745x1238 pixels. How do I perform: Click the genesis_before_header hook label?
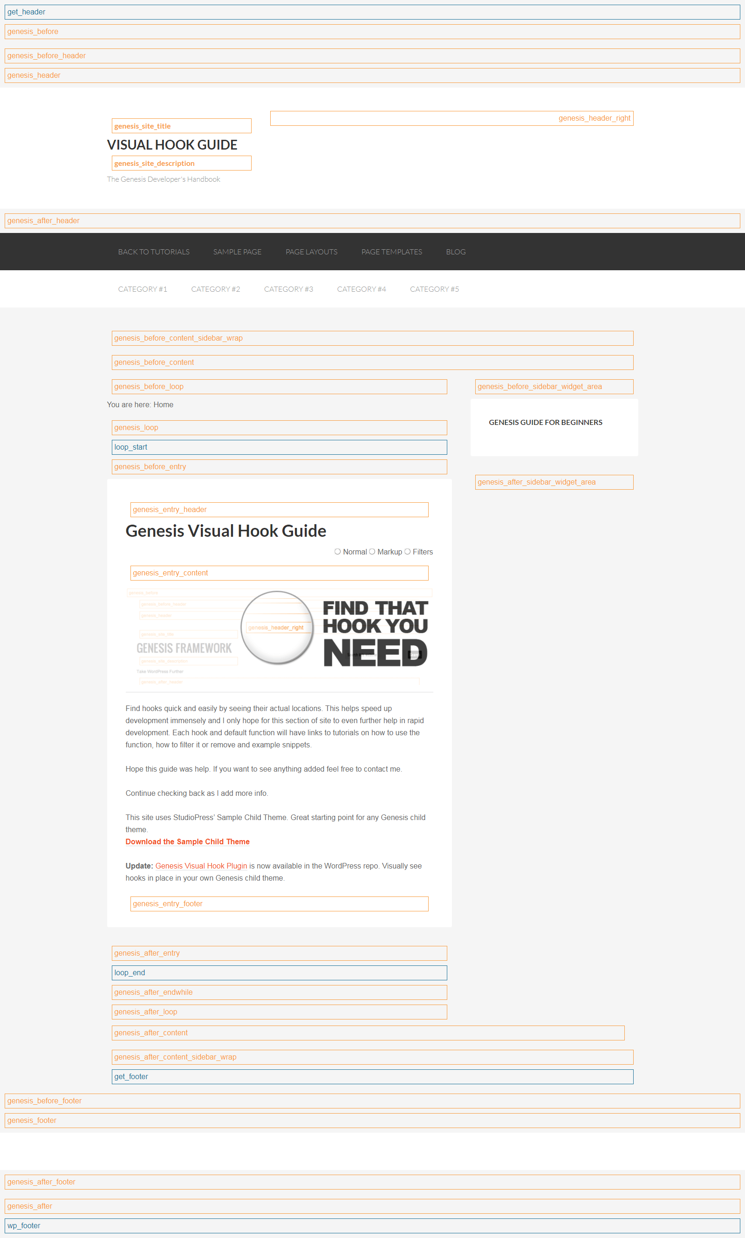click(373, 56)
